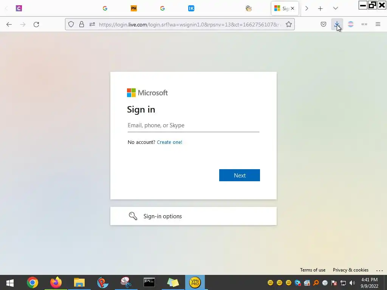Open the network status tray icon
The image size is (387, 290).
pos(343,283)
